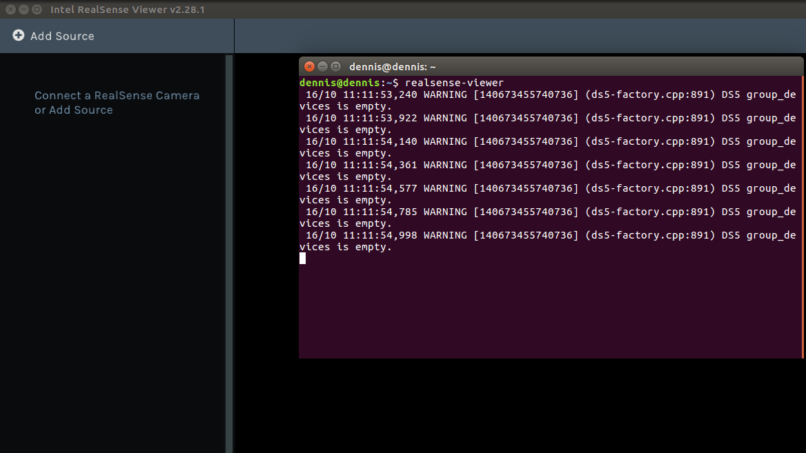
Task: Open the Add Source menu label
Action: (62, 36)
